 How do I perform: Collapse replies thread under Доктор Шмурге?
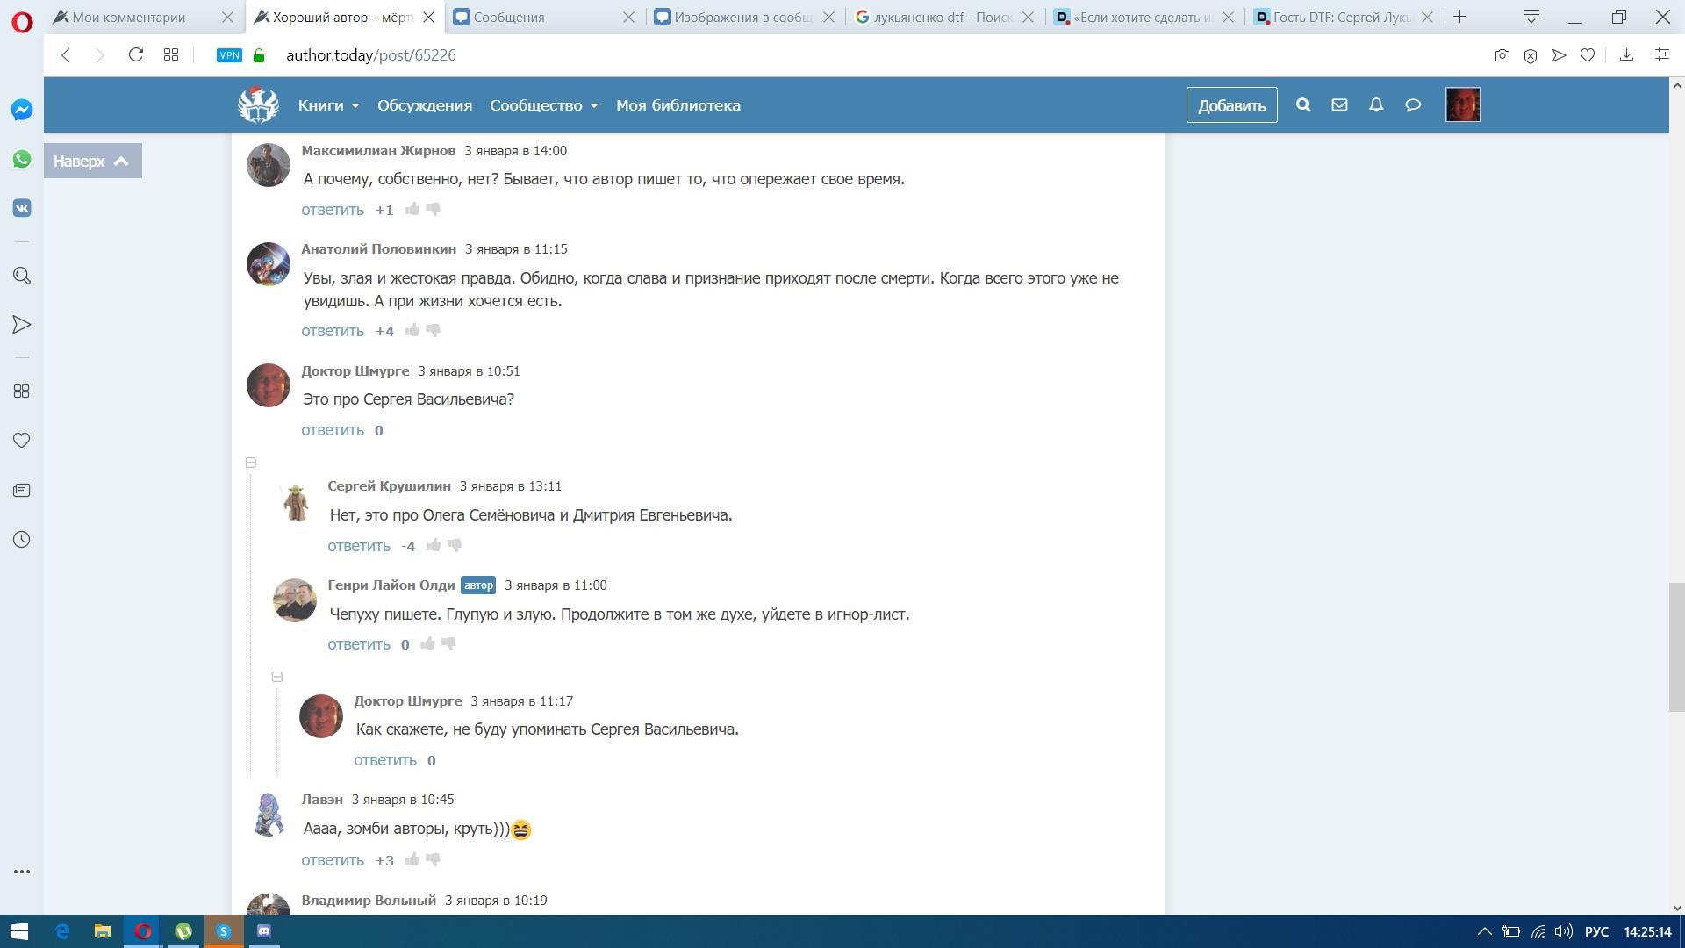[251, 463]
